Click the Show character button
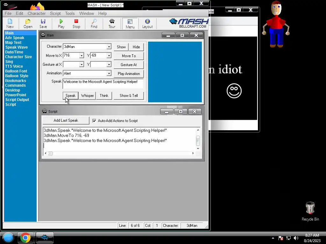This screenshot has width=326, height=244. pyautogui.click(x=121, y=47)
